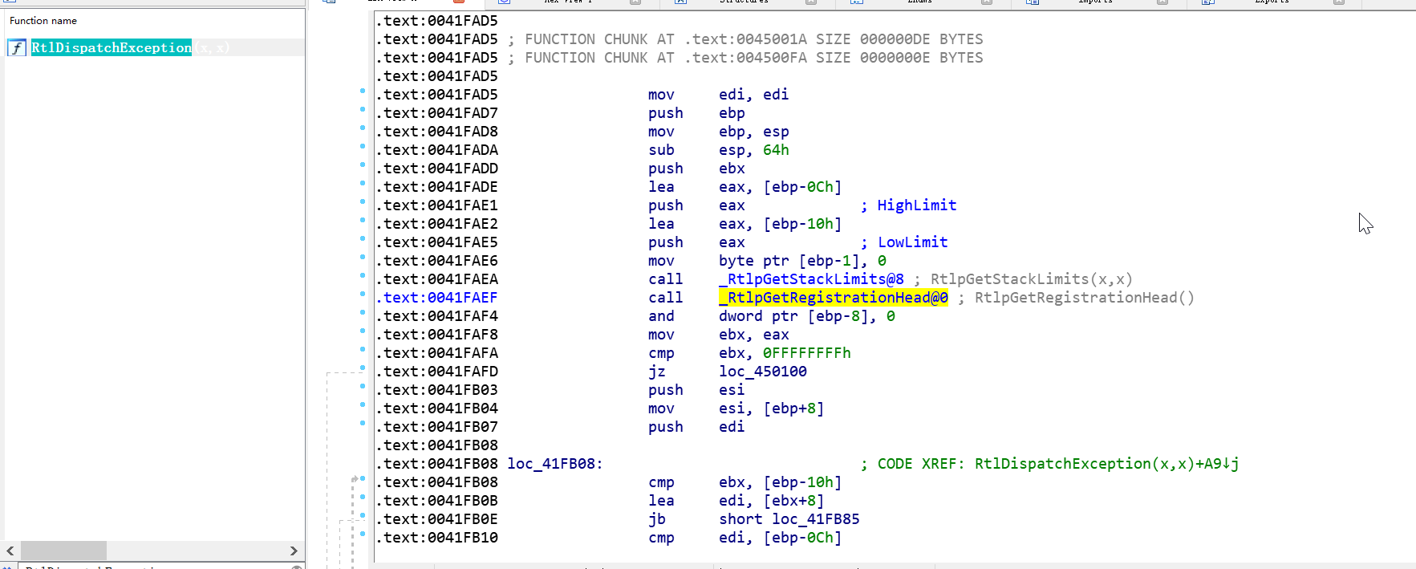This screenshot has width=1416, height=569.
Task: Click the esi, [ebp+8] operand
Action: tap(772, 408)
